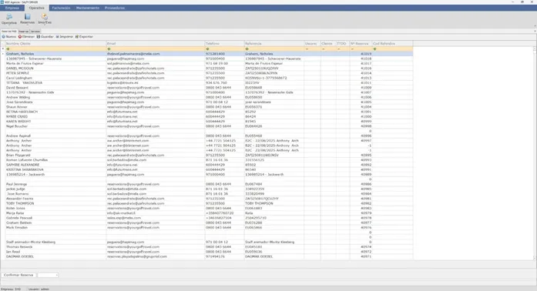
Task: Click the filter icon under Cod Referidora
Action: coord(374,49)
